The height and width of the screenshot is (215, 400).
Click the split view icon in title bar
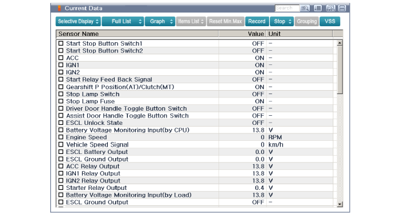click(342, 8)
